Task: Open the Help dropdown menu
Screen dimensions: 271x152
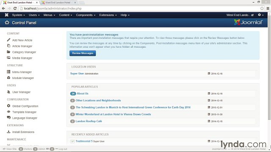Action: [125, 15]
